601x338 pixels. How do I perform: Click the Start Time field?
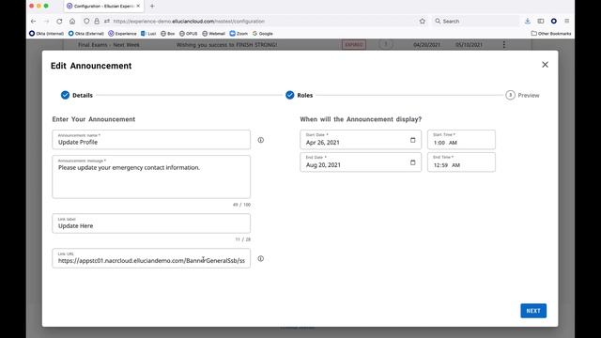pyautogui.click(x=461, y=140)
